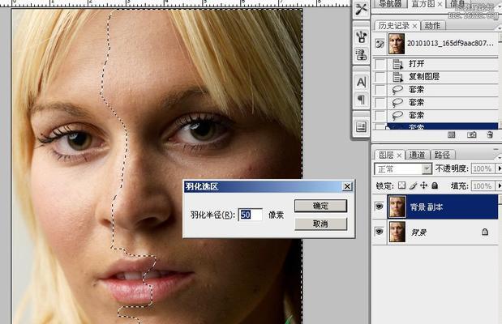
Task: Cancel the dialog with 取消 button
Action: click(x=320, y=224)
